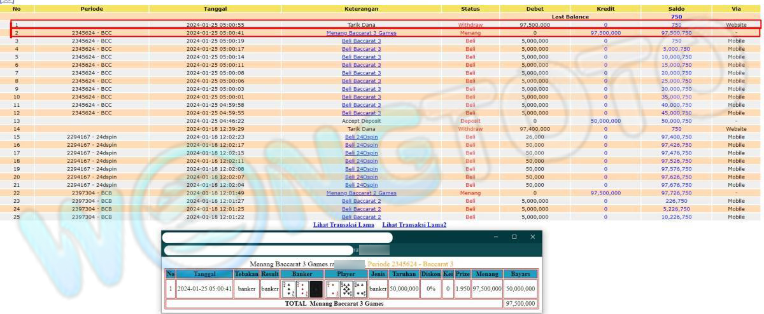Close the Baccarat result popup window
The height and width of the screenshot is (314, 764).
[x=533, y=237]
